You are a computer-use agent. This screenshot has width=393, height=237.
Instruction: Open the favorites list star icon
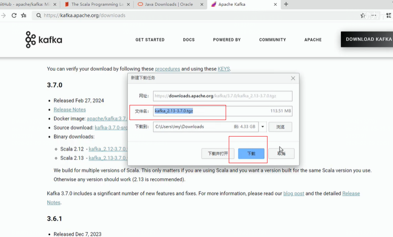click(24, 16)
